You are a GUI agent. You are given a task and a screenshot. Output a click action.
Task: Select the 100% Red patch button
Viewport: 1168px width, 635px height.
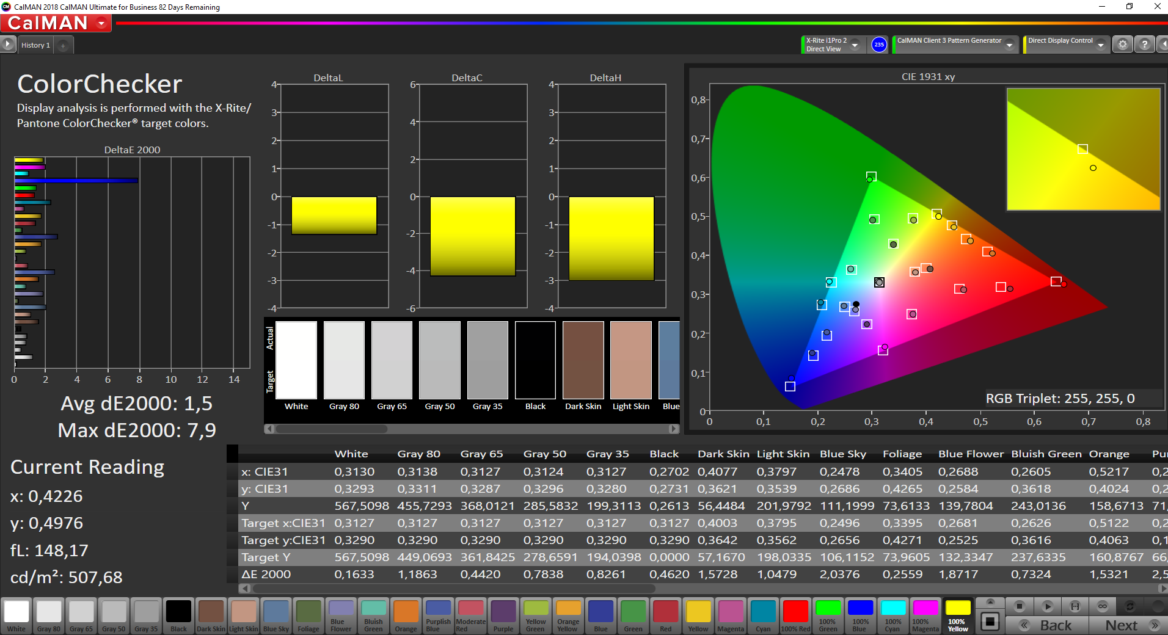(x=795, y=615)
